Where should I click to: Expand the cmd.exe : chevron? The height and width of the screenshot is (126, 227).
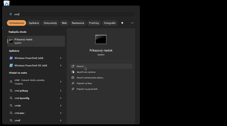[61, 113]
